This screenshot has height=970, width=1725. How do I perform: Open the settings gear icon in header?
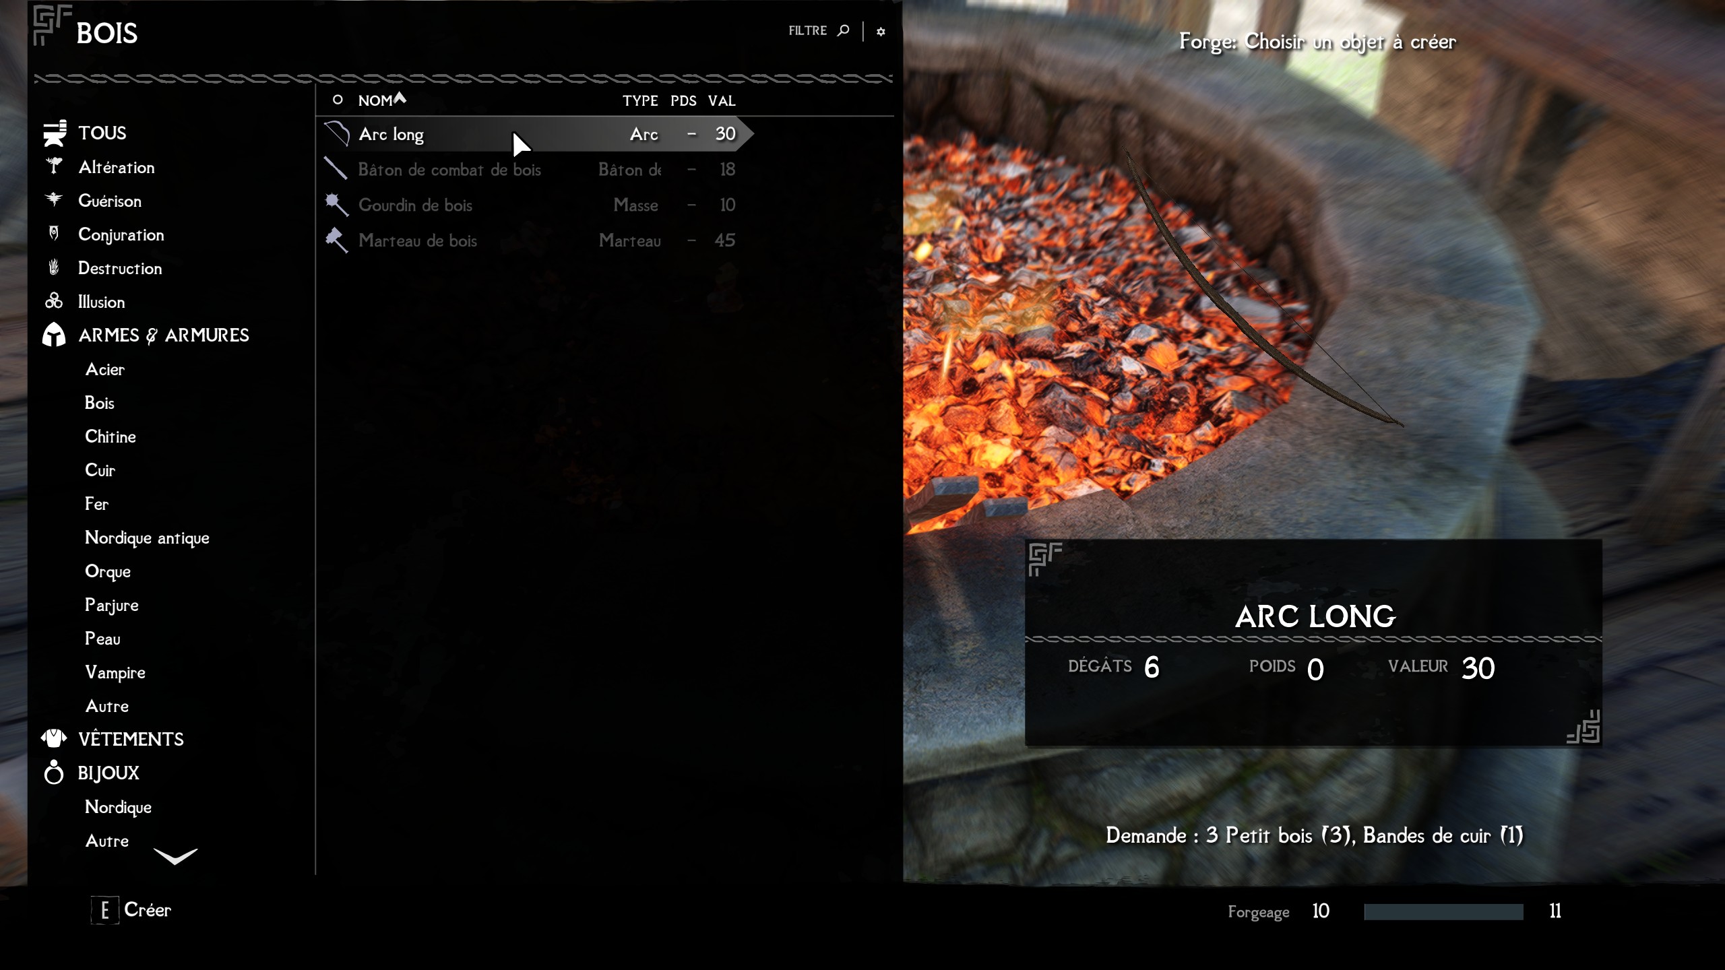click(x=881, y=32)
